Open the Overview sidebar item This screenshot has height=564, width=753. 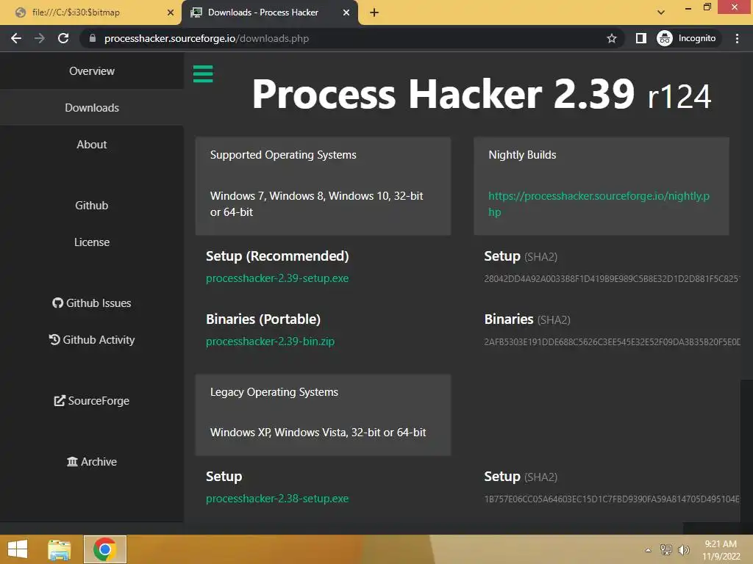point(92,71)
